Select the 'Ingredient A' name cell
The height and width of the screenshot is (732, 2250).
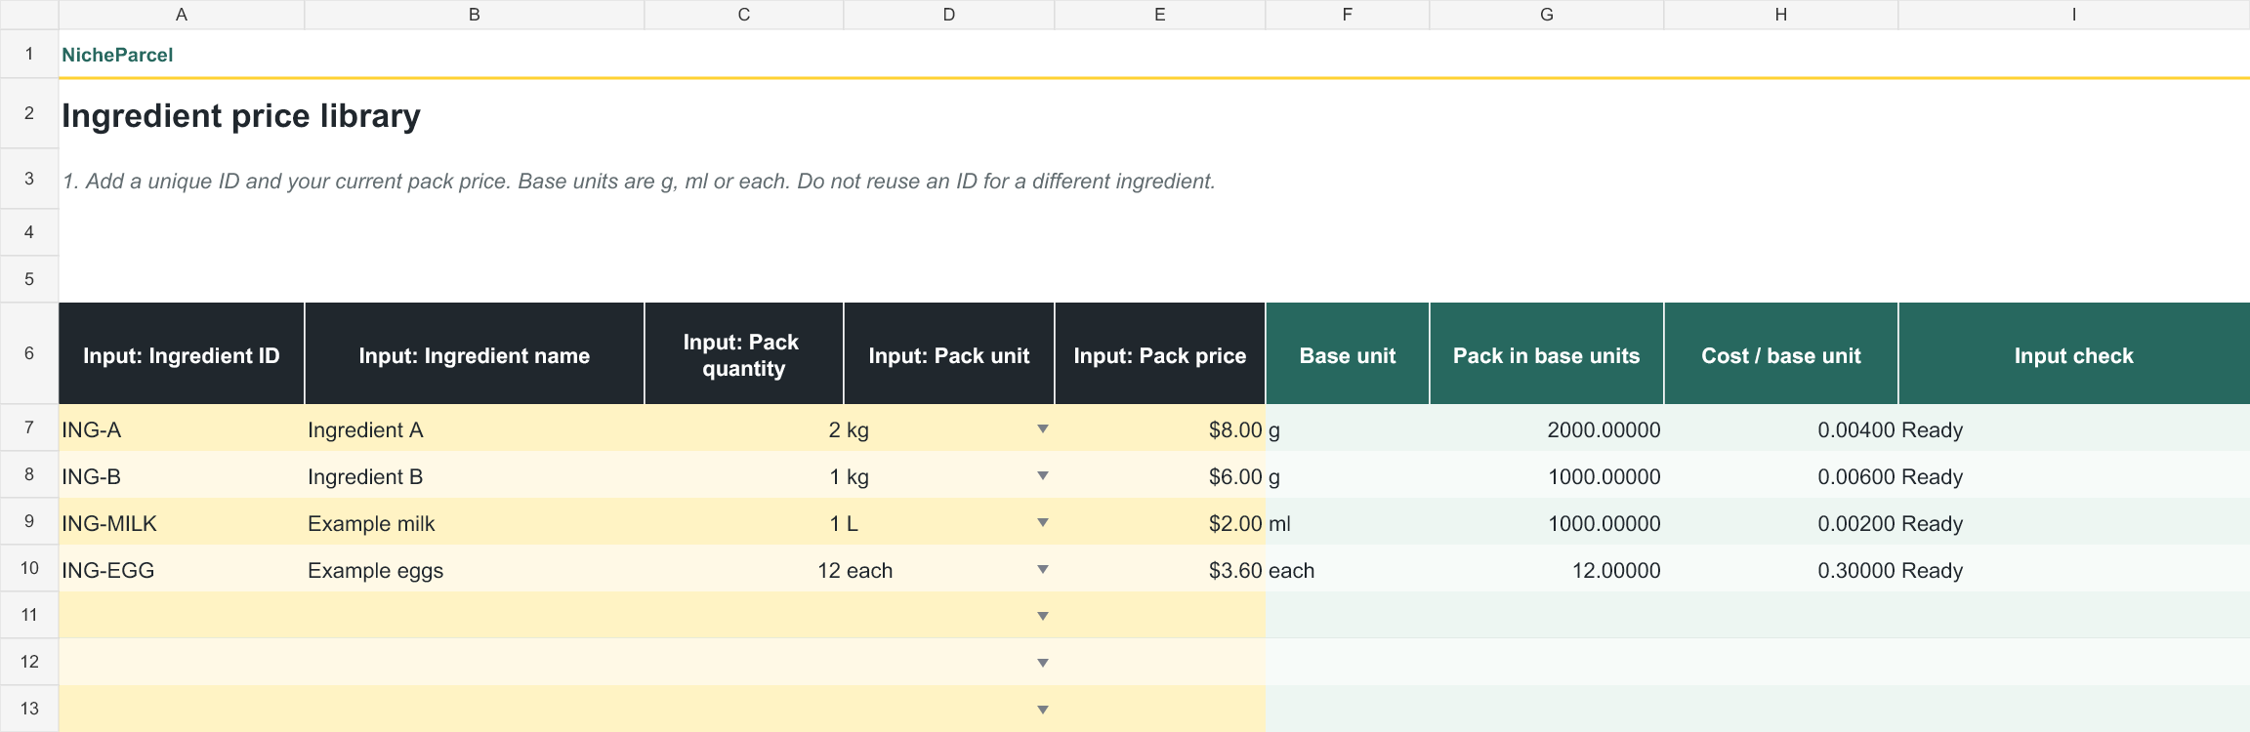pyautogui.click(x=475, y=427)
